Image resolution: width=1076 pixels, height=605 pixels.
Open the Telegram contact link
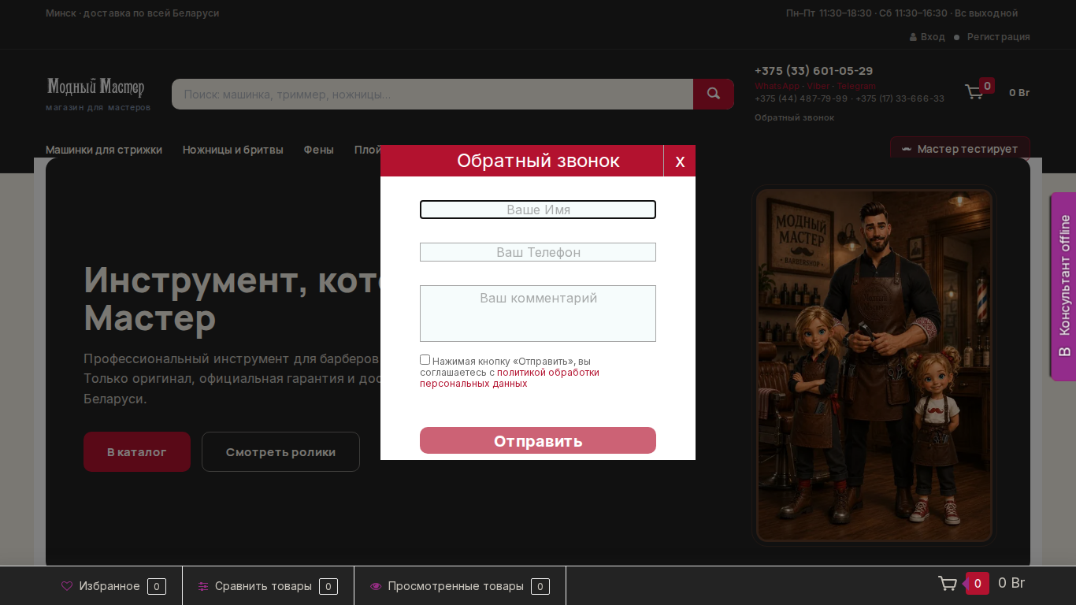click(856, 86)
